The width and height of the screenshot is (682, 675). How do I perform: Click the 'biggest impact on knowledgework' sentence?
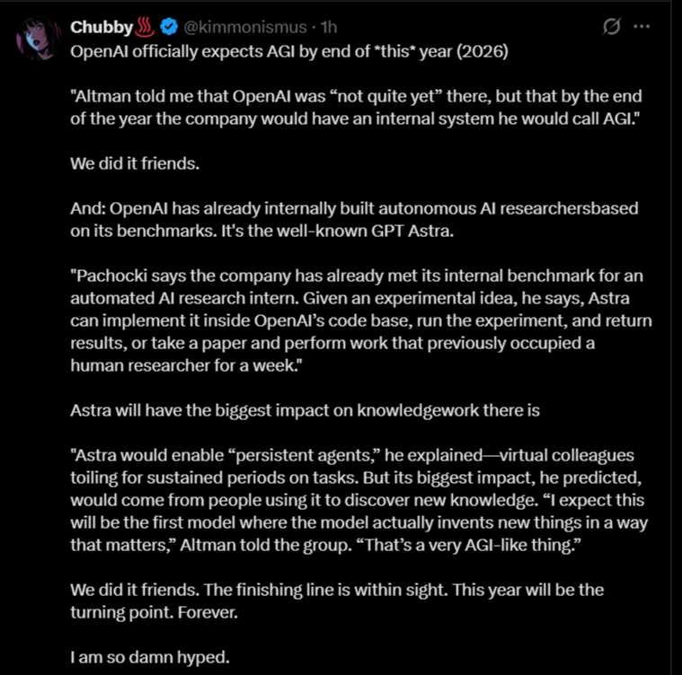[x=305, y=410]
